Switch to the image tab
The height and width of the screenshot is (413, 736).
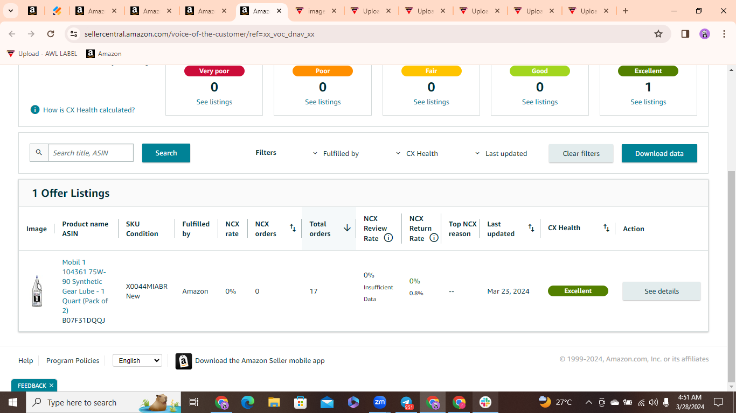(x=316, y=11)
